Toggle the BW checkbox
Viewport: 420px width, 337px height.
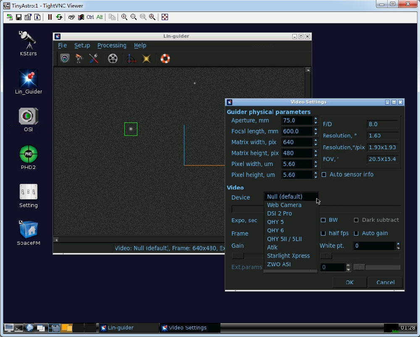(x=323, y=220)
